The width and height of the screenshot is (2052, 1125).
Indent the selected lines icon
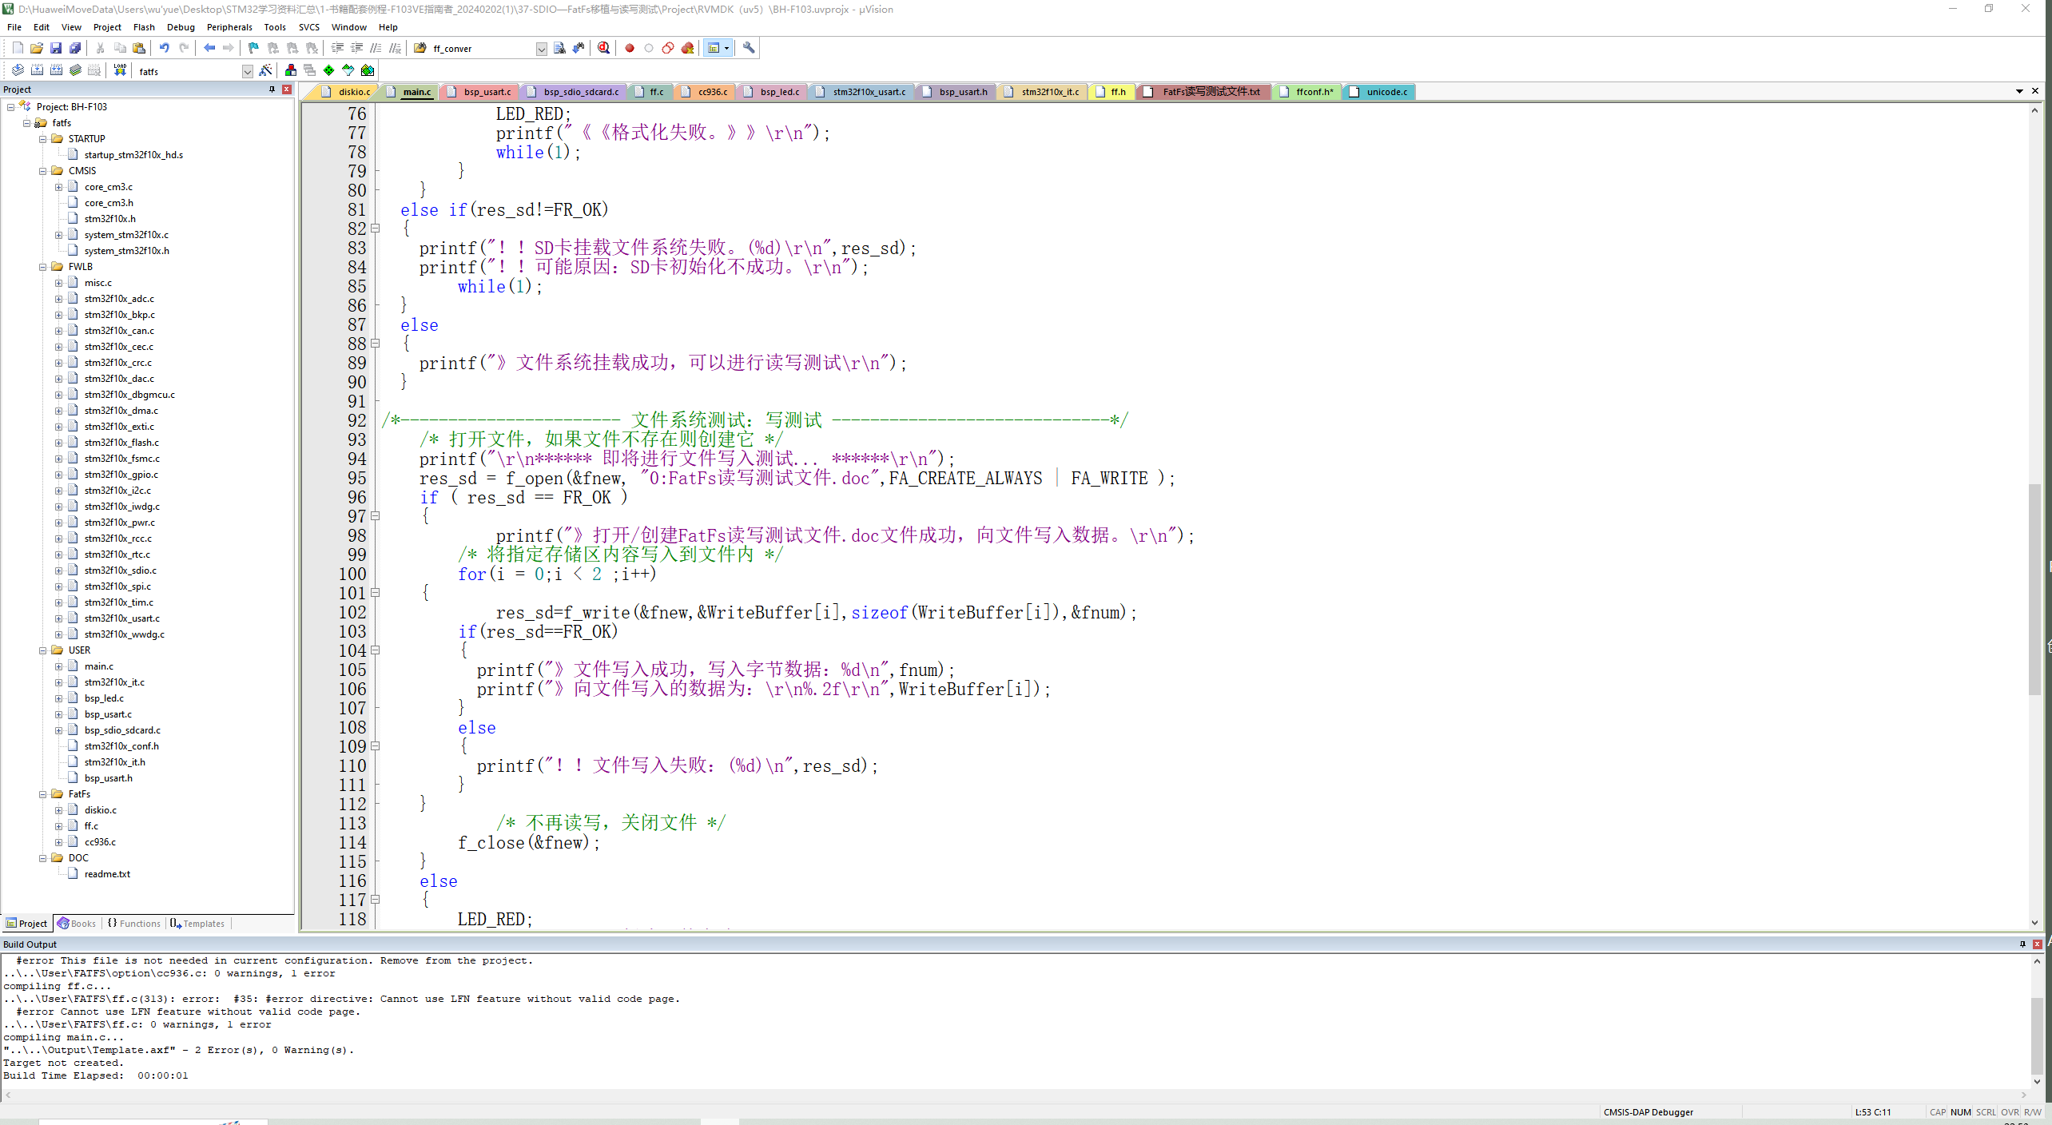(x=337, y=48)
